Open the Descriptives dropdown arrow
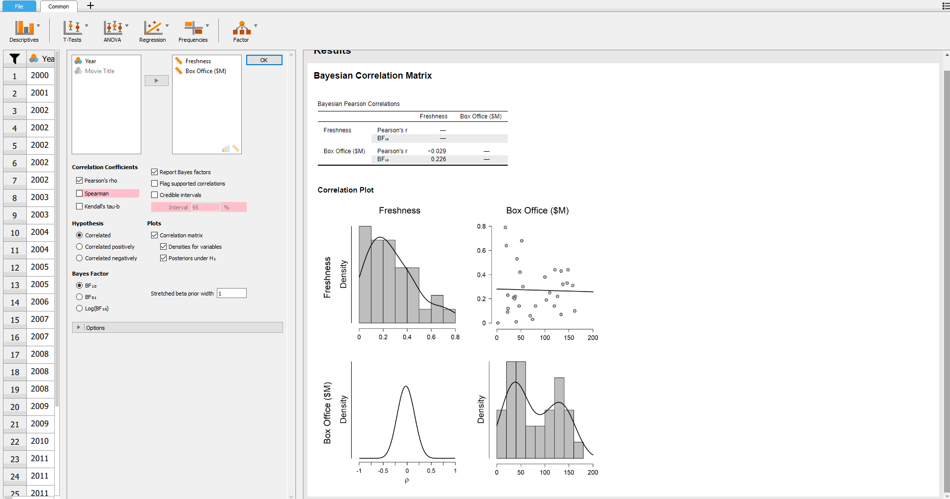 click(x=39, y=26)
